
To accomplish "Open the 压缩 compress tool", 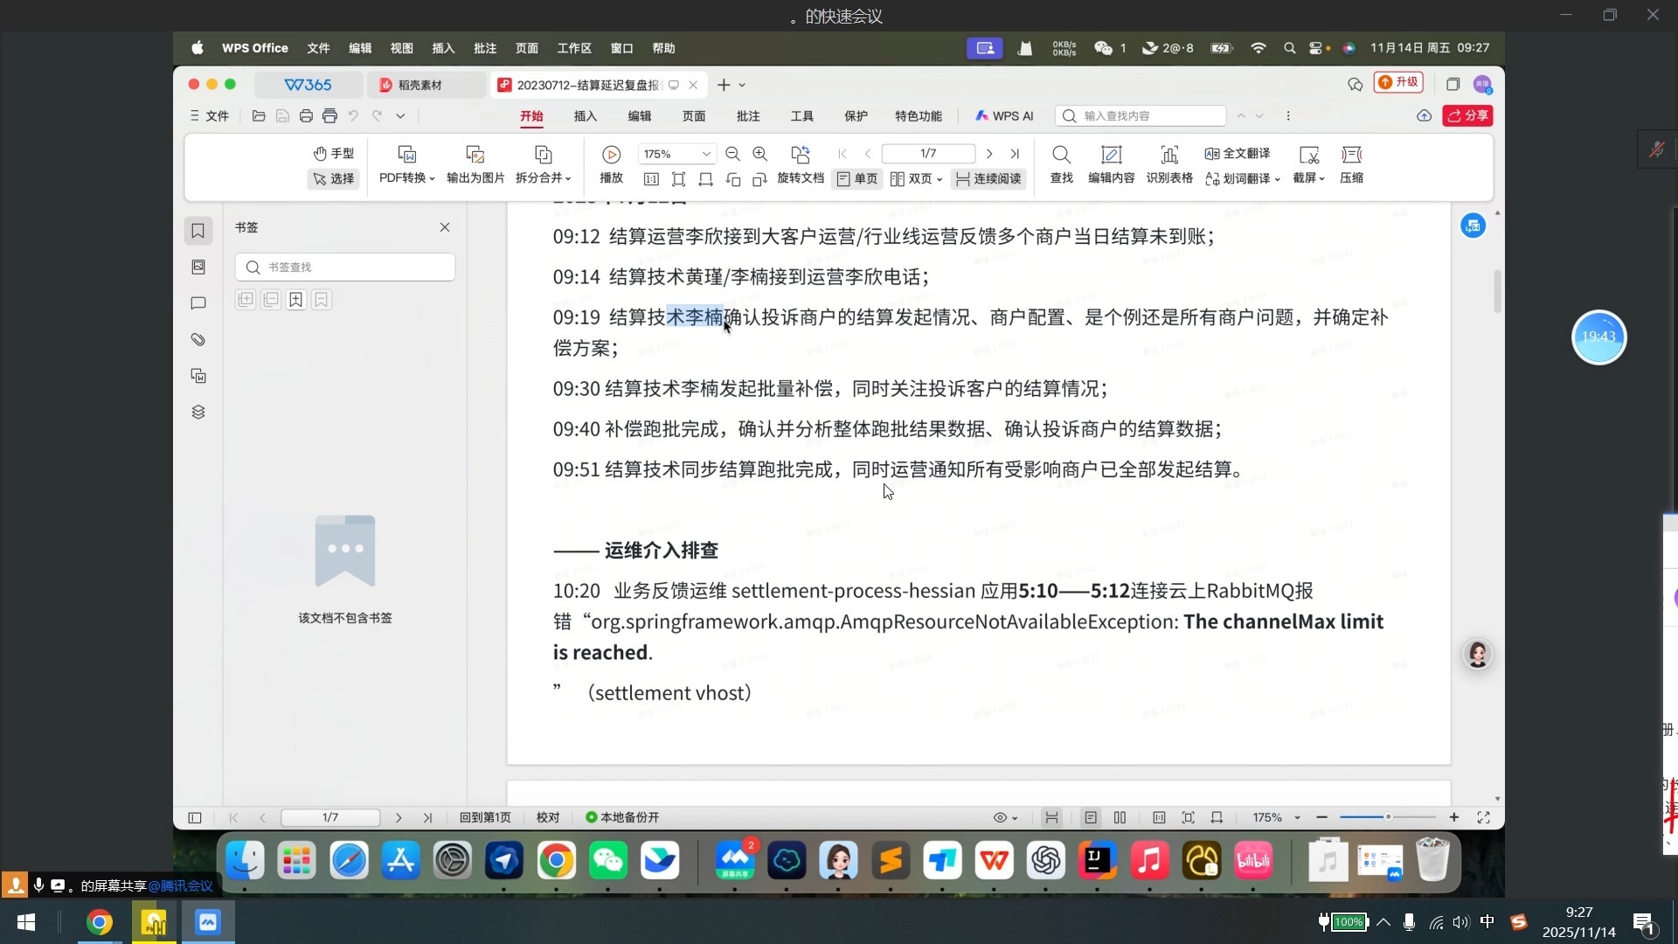I will pyautogui.click(x=1351, y=164).
